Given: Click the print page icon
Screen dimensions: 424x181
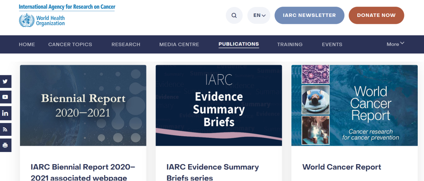Looking at the screenshot, I should (x=5, y=145).
